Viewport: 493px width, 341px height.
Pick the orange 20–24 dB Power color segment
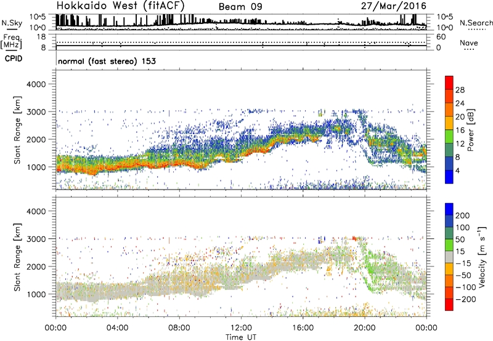point(449,110)
